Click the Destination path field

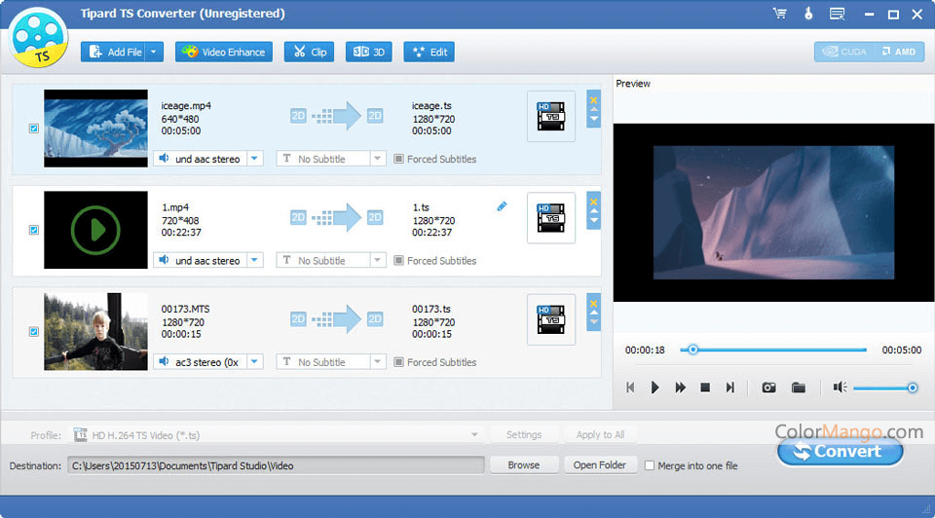(276, 465)
